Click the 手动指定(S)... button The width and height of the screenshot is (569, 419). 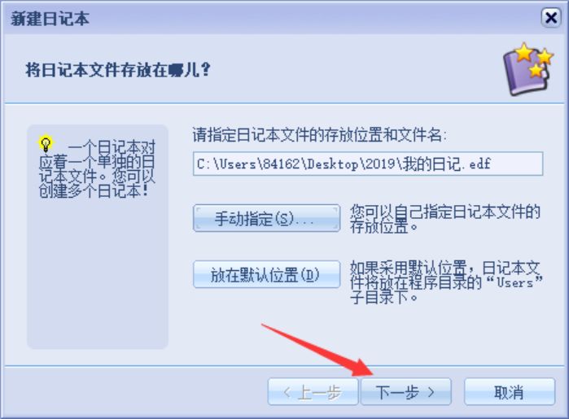tap(267, 218)
